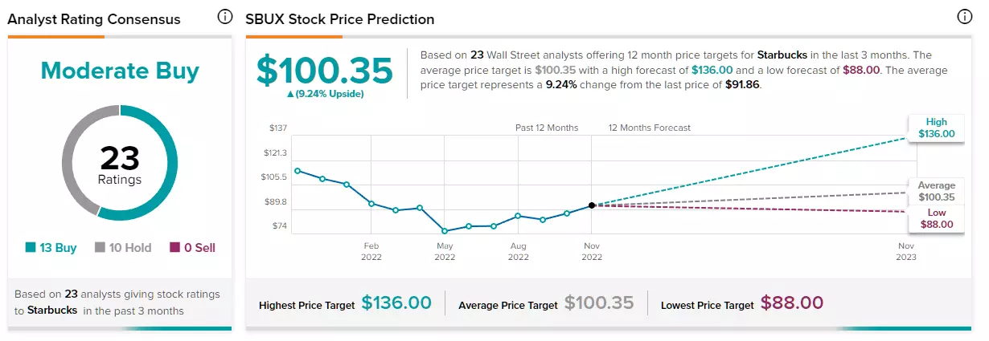The width and height of the screenshot is (989, 341).
Task: Click the teal Buy legend square
Action: 31,248
